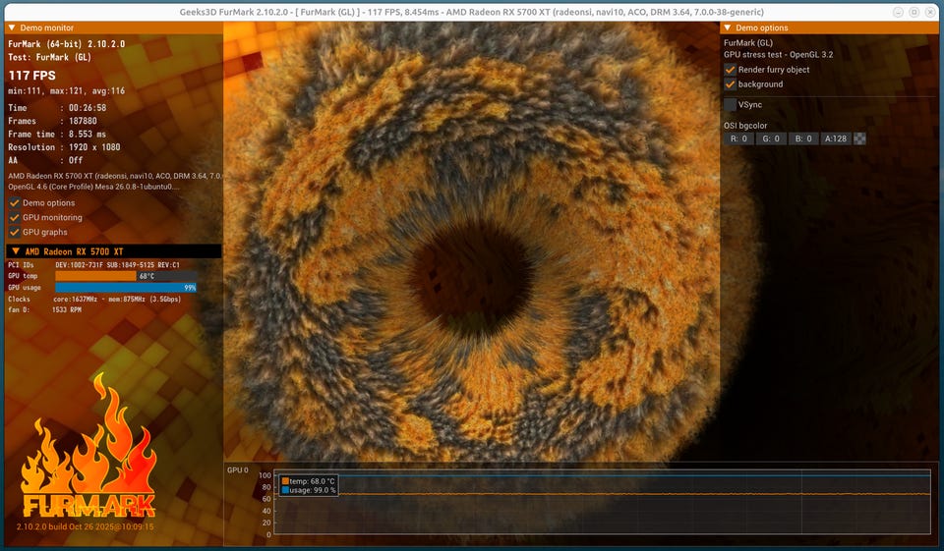Click the furry donut render viewport

tap(471, 241)
